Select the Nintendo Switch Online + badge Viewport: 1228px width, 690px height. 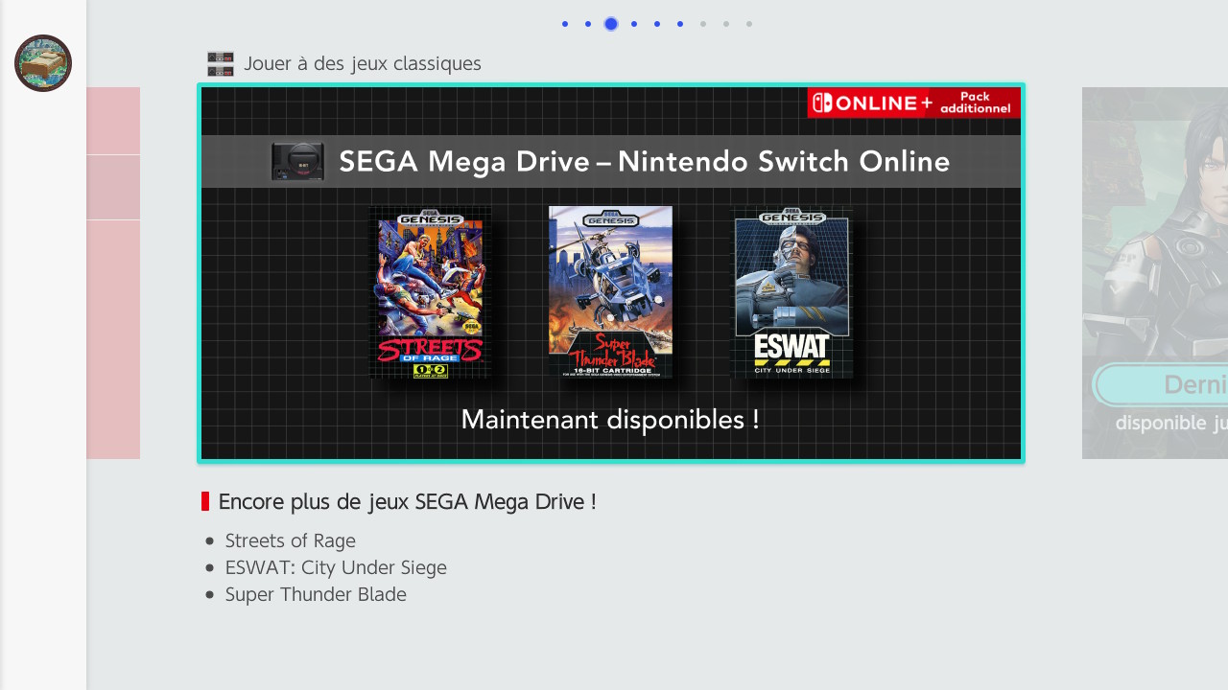click(x=912, y=103)
